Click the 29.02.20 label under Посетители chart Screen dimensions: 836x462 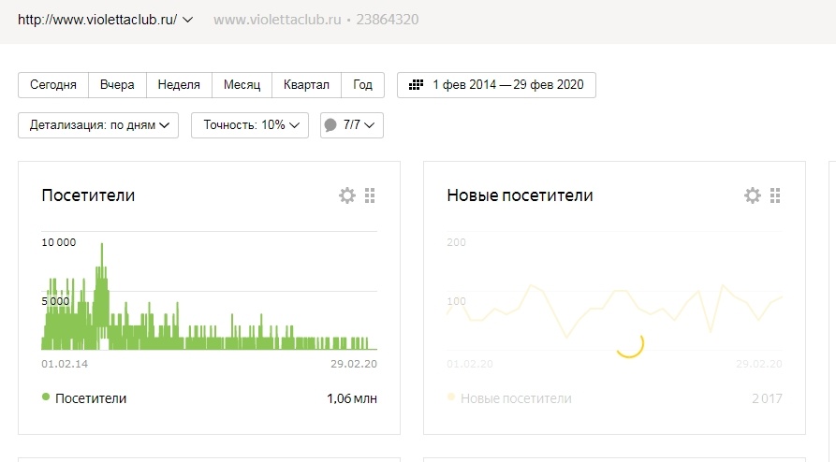[354, 364]
